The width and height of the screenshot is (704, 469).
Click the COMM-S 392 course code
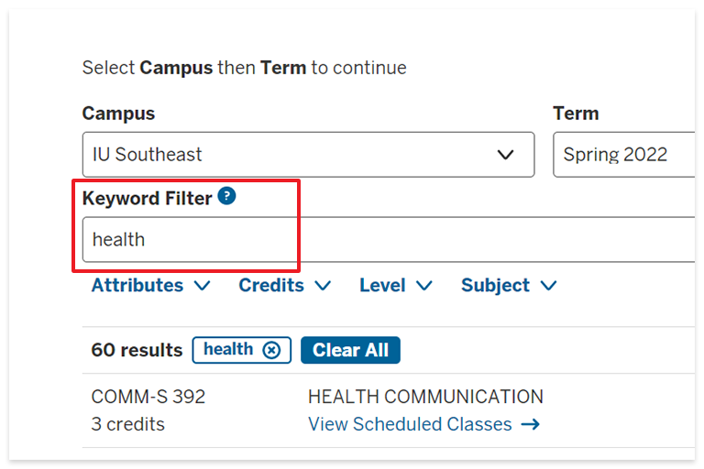coord(148,397)
